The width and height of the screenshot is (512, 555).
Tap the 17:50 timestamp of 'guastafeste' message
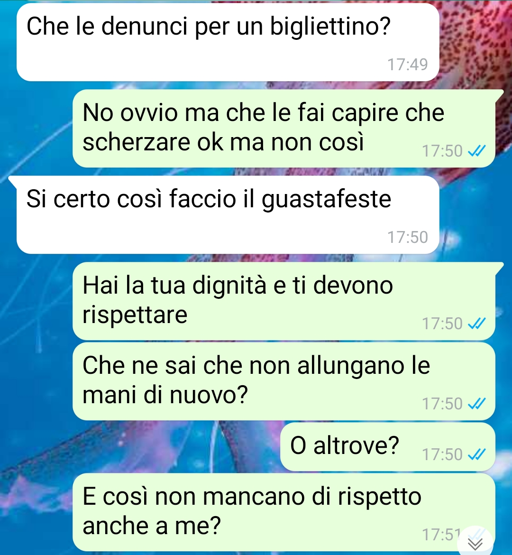[408, 237]
